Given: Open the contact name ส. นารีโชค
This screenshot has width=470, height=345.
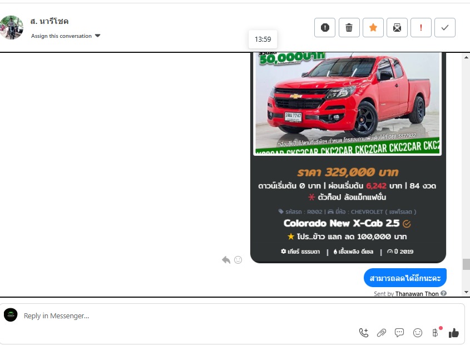Looking at the screenshot, I should 50,21.
